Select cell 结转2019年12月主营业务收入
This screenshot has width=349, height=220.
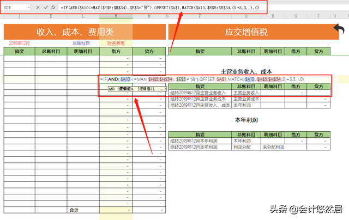tap(200, 93)
